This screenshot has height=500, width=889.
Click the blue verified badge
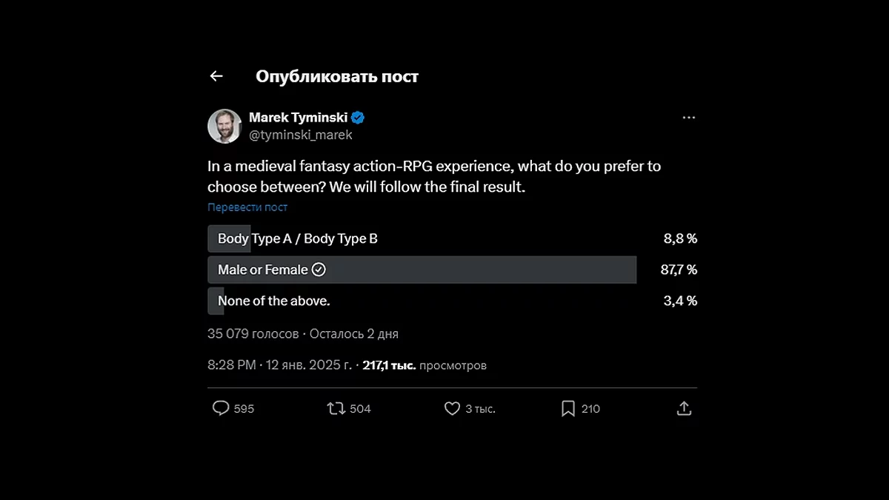click(358, 118)
